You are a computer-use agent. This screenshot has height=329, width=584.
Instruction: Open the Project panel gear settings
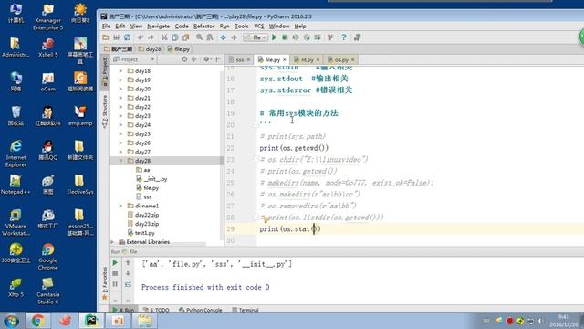(x=207, y=59)
